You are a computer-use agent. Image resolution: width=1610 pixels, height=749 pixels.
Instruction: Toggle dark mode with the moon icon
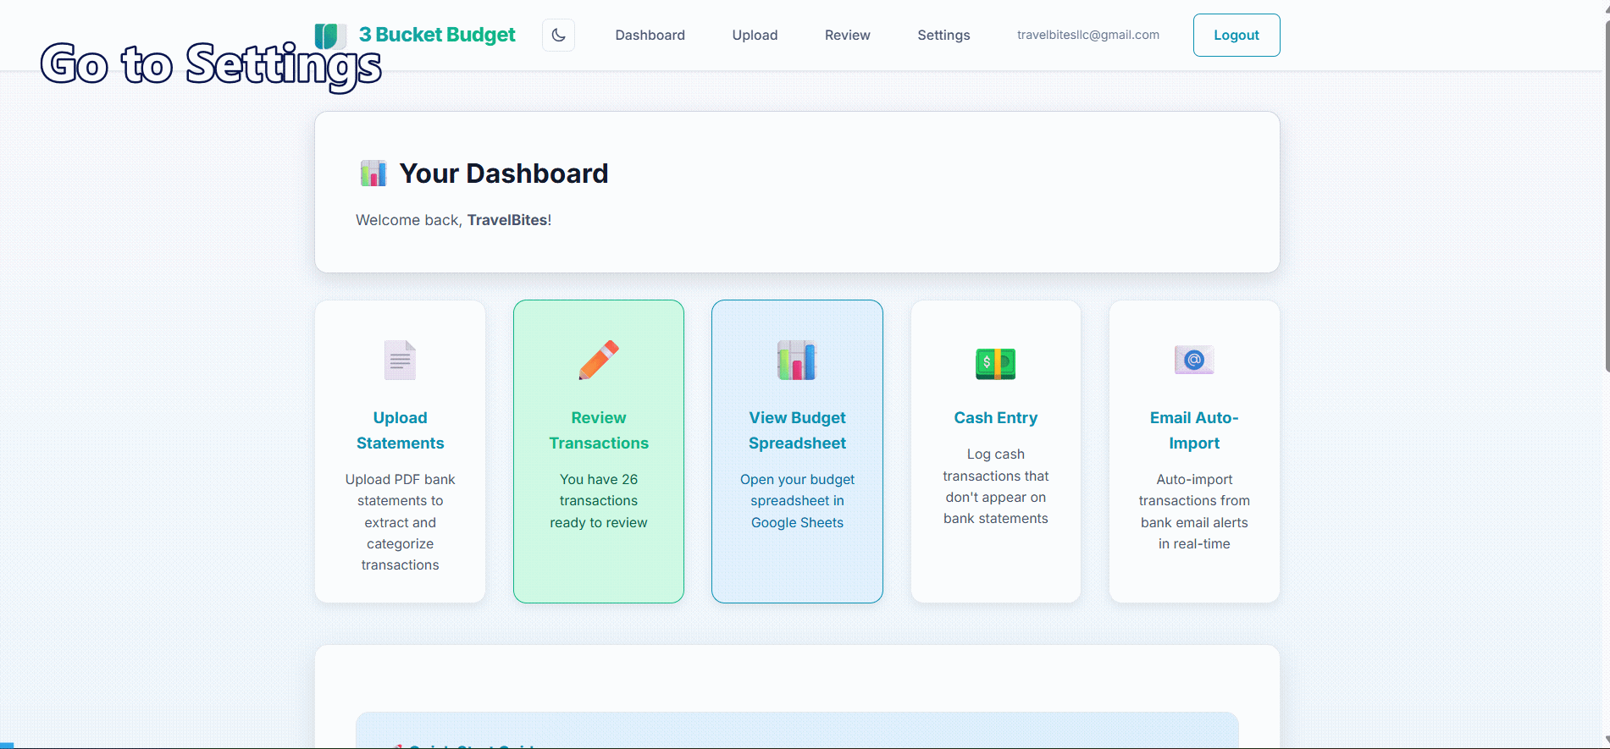pos(558,35)
